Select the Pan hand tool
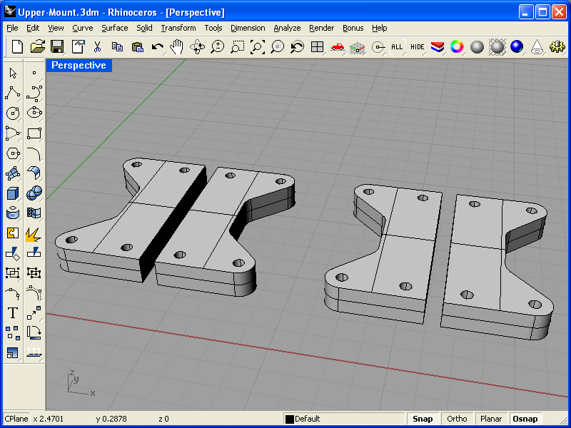 point(177,46)
